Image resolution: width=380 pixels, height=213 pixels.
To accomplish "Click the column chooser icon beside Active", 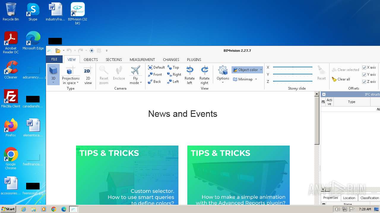I will 323,102.
